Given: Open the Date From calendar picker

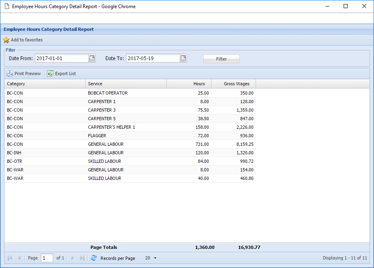Looking at the screenshot, I should tap(92, 58).
